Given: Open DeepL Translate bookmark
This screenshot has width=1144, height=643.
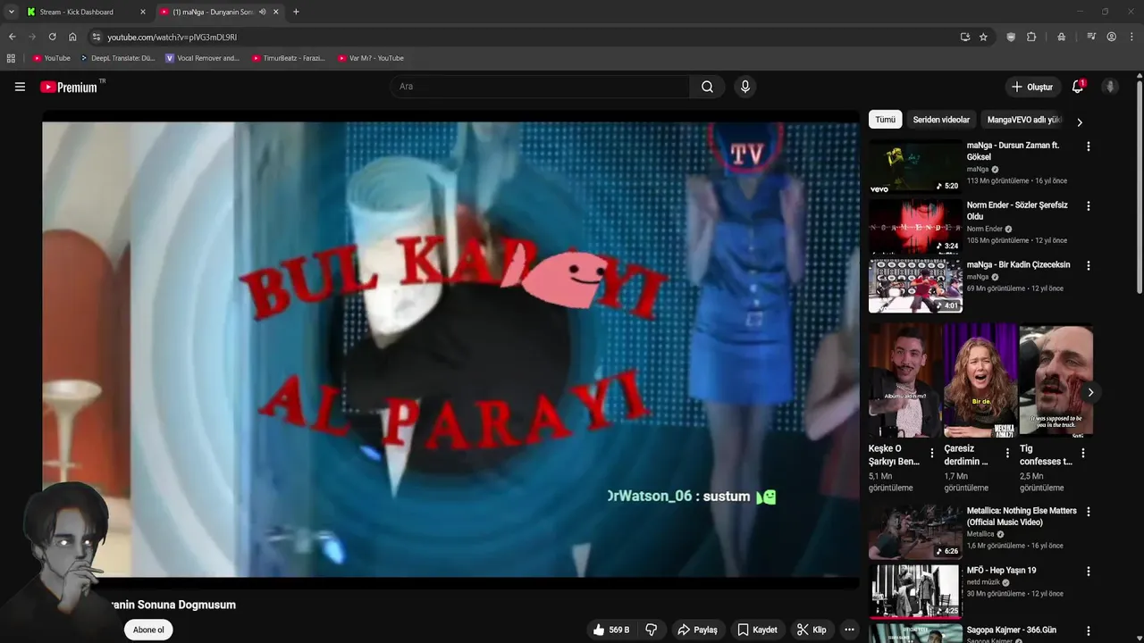Looking at the screenshot, I should pos(118,58).
